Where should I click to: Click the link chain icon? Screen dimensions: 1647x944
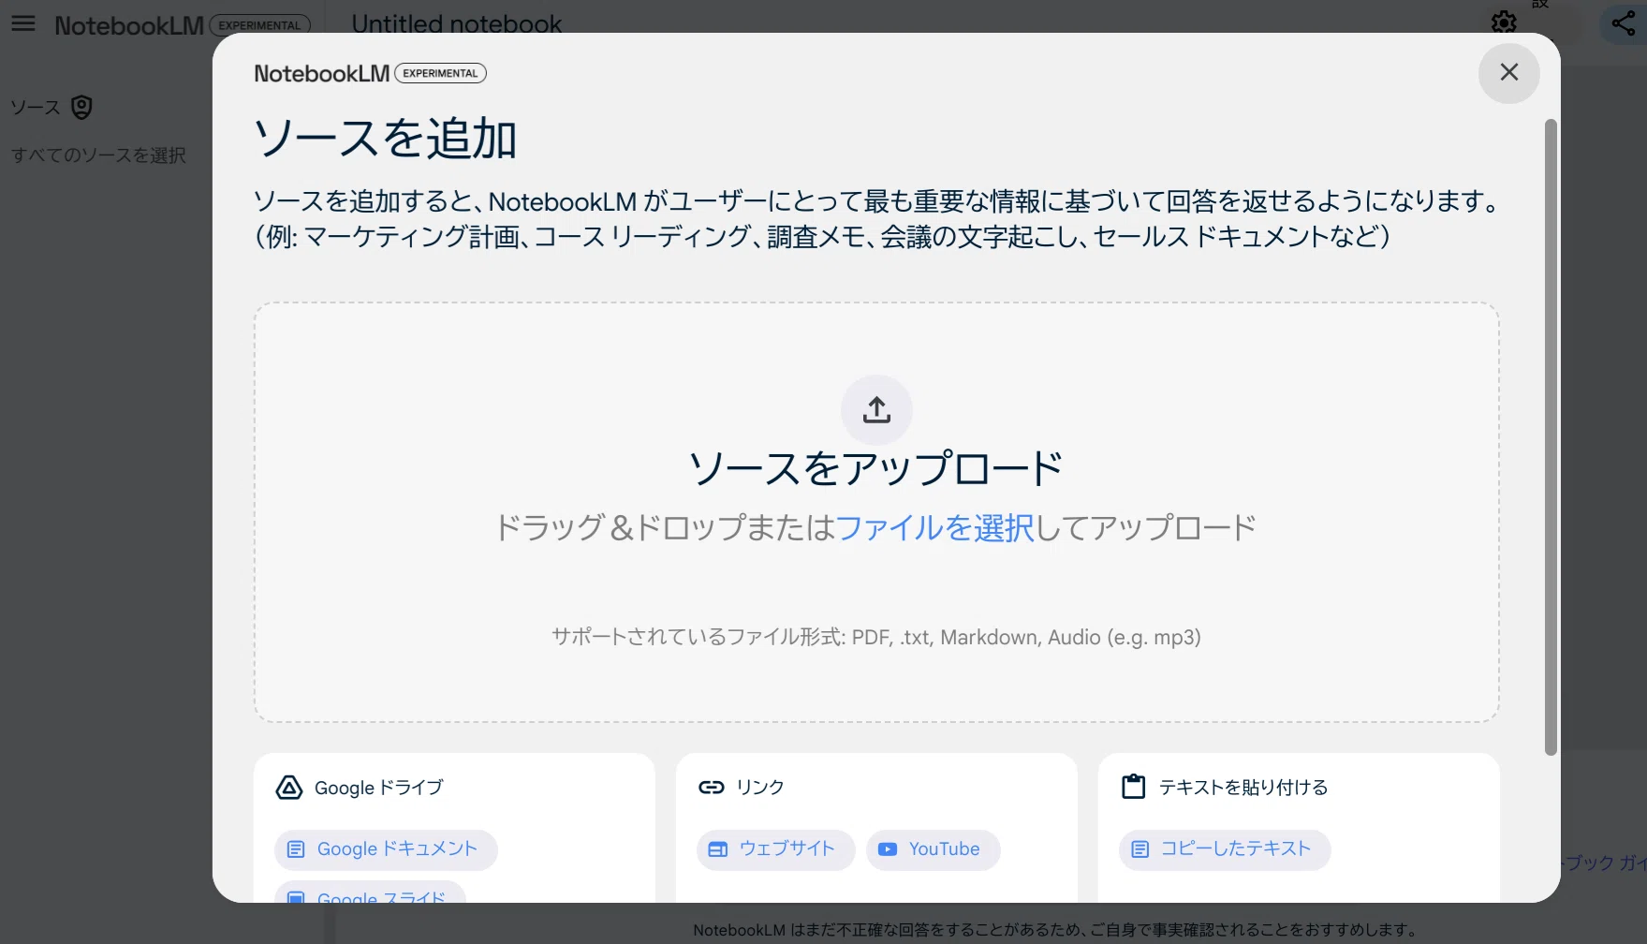[712, 788]
